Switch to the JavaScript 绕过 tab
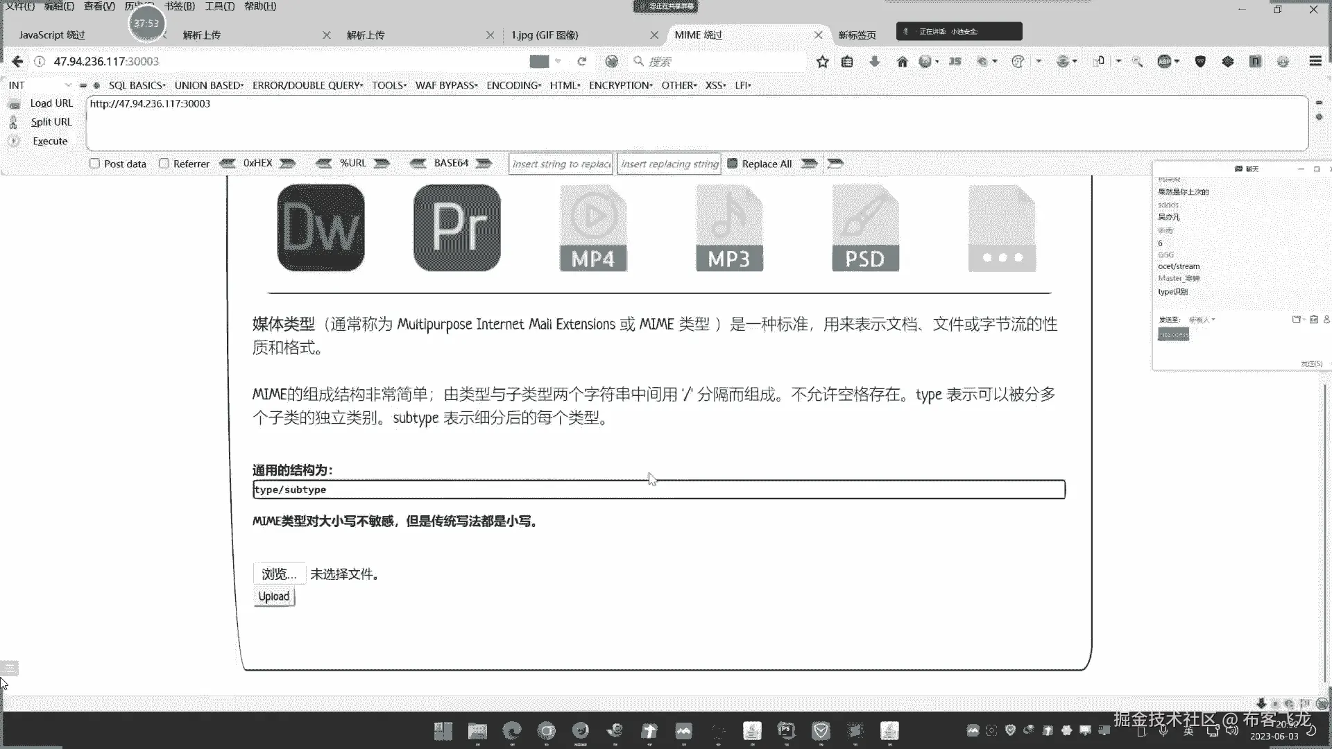Screen dimensions: 1332x749 pos(53,35)
